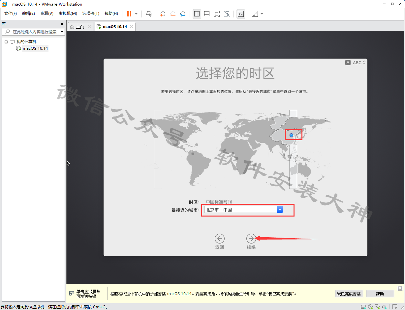Close the 库 library panel
This screenshot has height=310, width=405.
coord(62,24)
